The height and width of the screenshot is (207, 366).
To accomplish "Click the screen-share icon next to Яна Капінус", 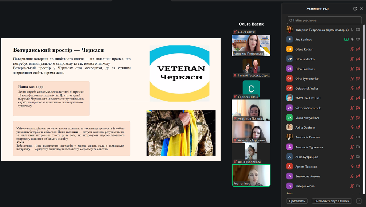I will click(x=346, y=39).
